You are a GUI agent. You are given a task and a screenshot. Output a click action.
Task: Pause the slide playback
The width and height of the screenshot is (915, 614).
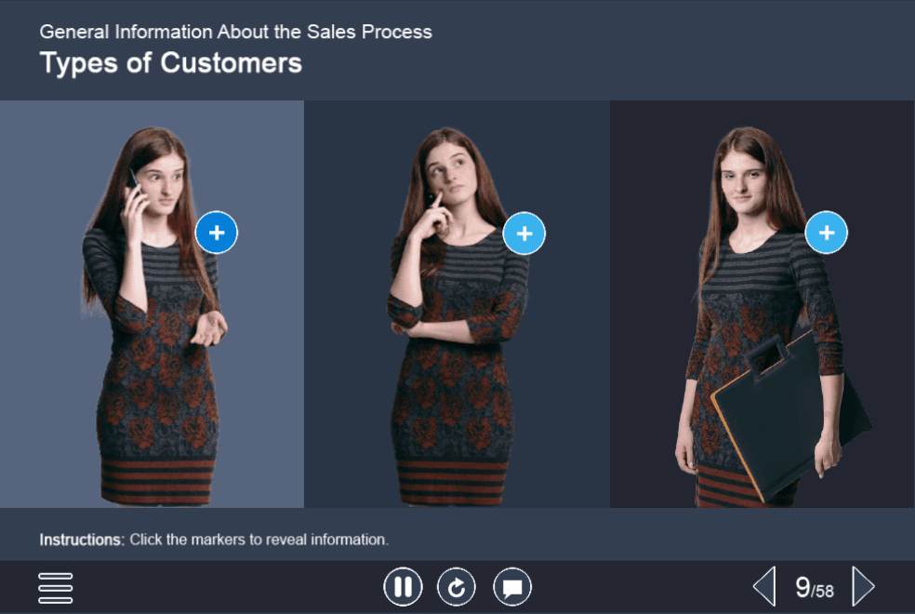(403, 587)
